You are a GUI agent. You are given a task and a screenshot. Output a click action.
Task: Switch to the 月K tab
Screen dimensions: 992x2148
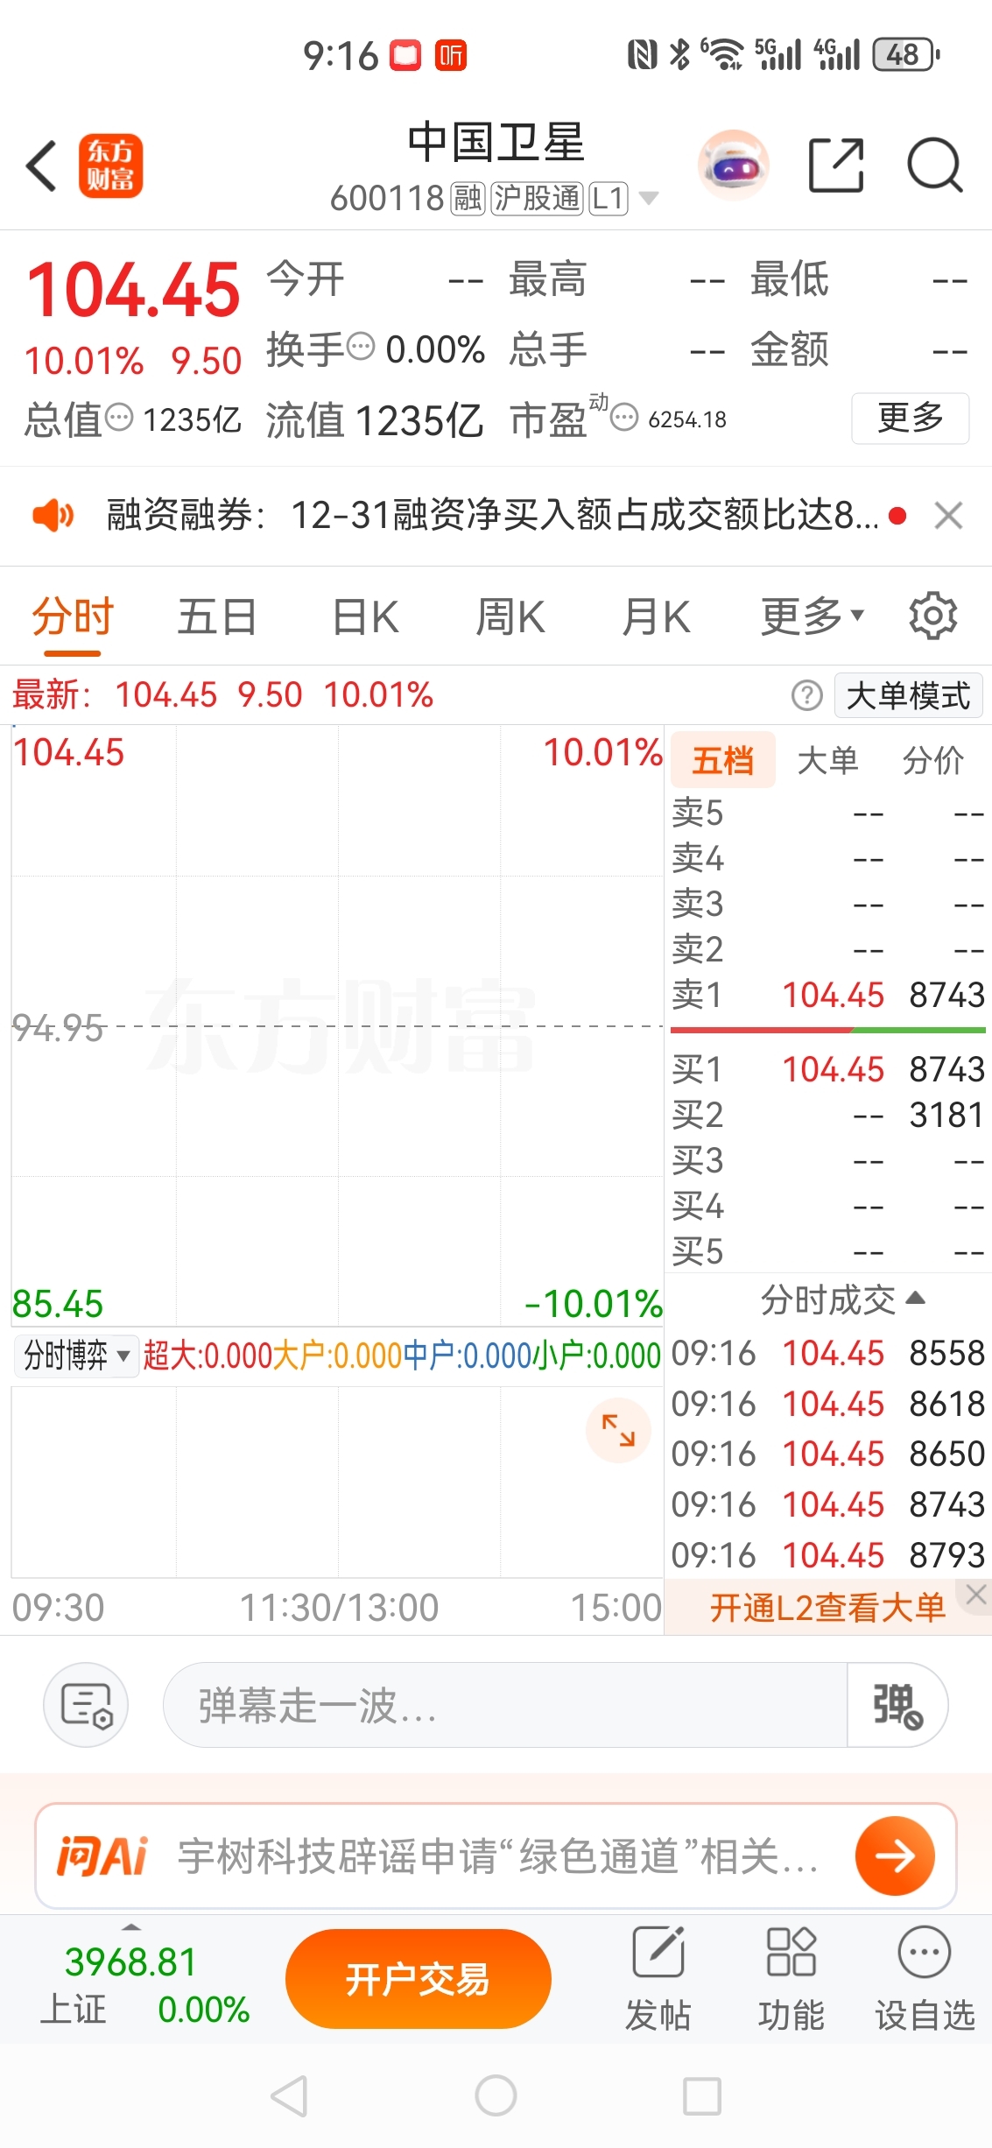tap(656, 616)
